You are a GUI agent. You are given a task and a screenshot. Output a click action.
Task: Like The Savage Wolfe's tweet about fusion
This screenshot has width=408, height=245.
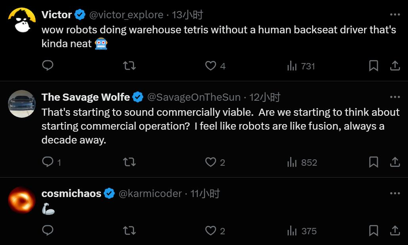(x=215, y=162)
